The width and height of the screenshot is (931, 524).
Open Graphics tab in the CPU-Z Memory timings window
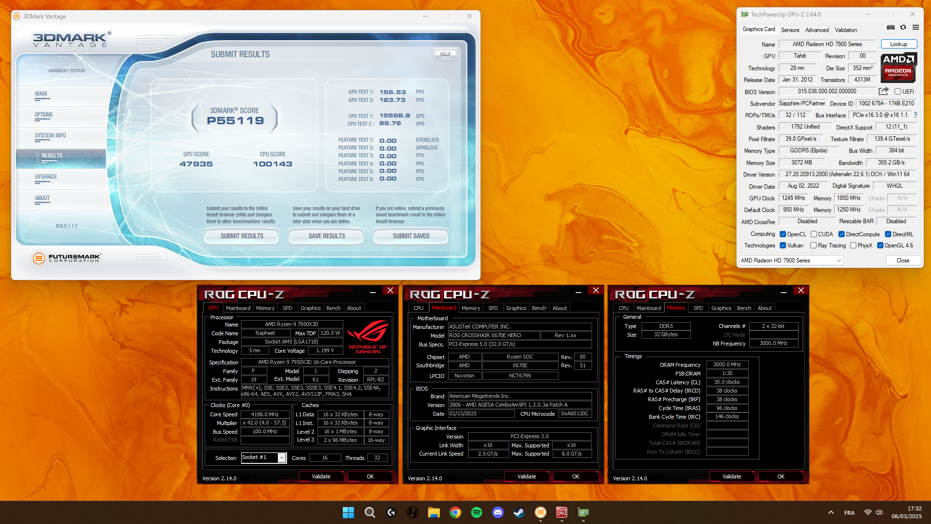click(721, 308)
